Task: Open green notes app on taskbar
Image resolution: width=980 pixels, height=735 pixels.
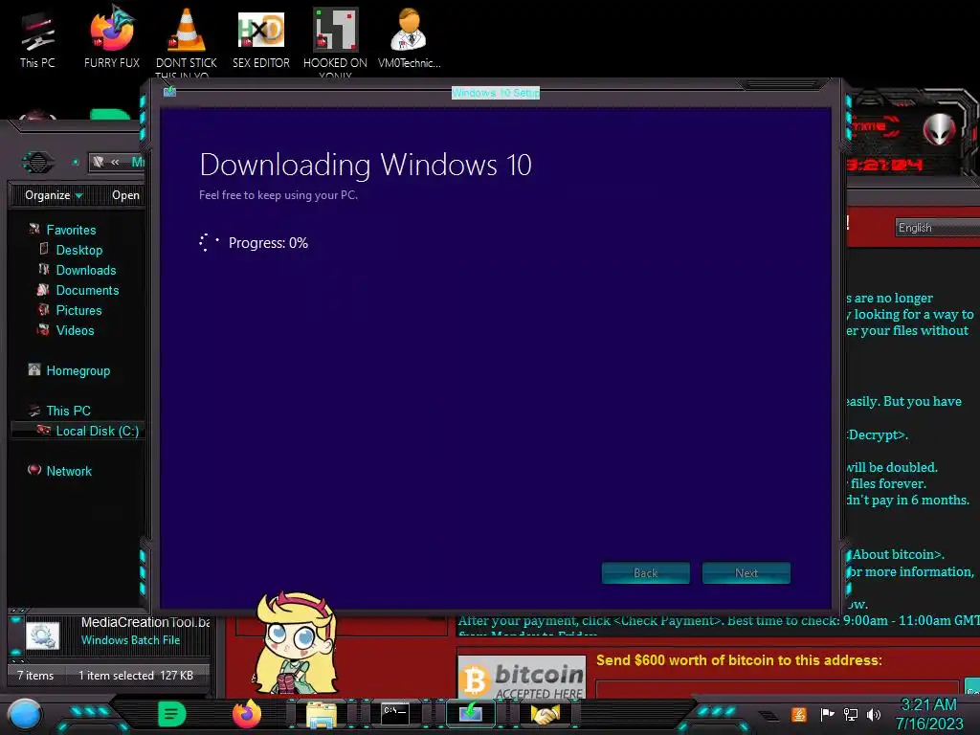Action: coord(172,714)
